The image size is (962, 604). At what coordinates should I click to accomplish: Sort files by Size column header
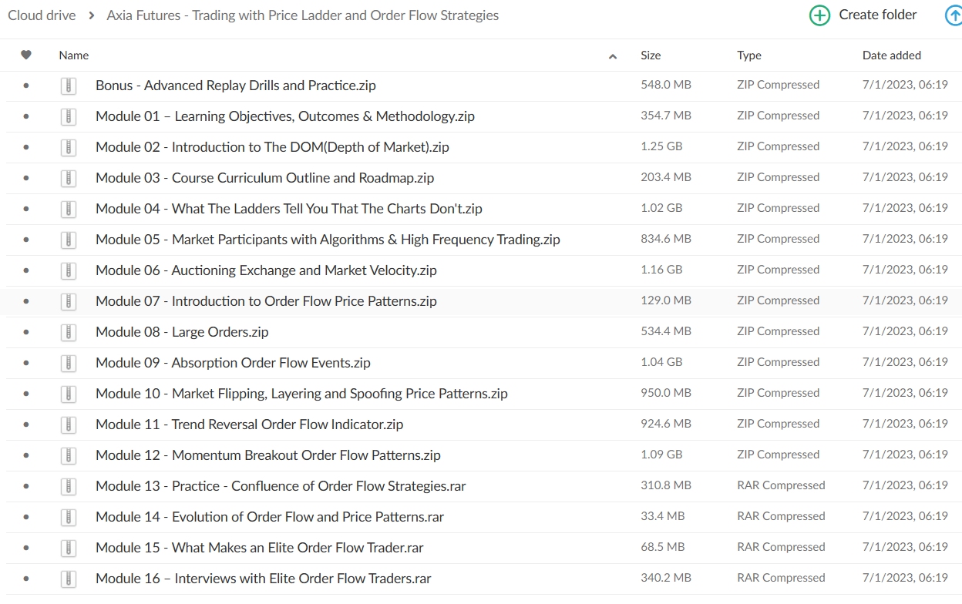[651, 55]
